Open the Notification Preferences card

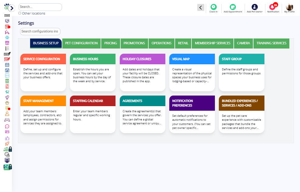(192, 114)
